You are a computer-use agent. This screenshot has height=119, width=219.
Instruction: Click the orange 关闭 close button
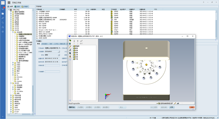point(192,107)
